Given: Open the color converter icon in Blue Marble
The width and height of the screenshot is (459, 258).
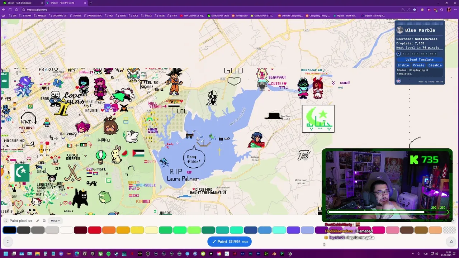Looking at the screenshot, I should (398, 81).
